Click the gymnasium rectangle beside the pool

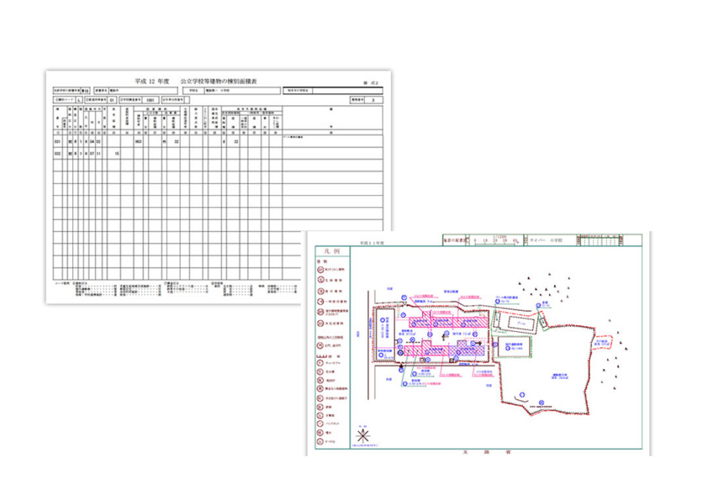(x=514, y=347)
